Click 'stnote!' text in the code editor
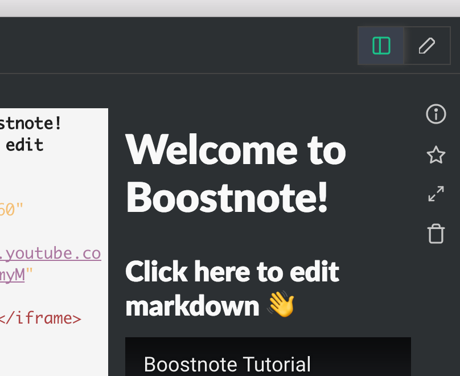This screenshot has height=376, width=460. tap(31, 123)
